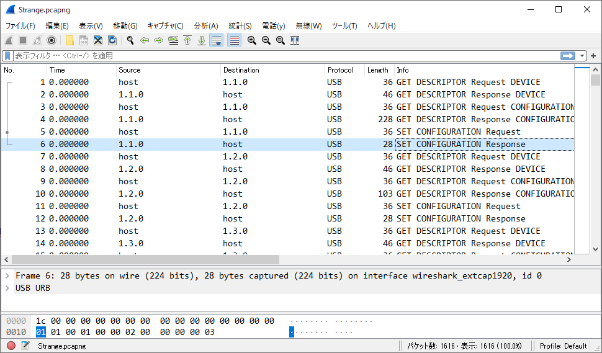Select packet 4 with length 228
Viewport: 602px width, 353px height.
[288, 119]
